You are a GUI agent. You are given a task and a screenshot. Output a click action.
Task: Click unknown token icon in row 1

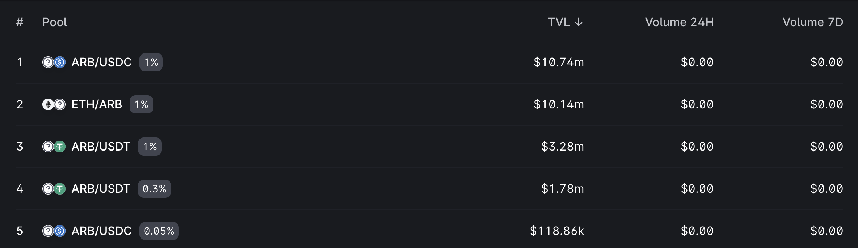(x=48, y=62)
